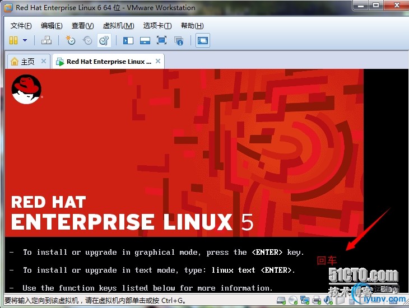
Task: Open the 文件(F) menu
Action: [21, 26]
